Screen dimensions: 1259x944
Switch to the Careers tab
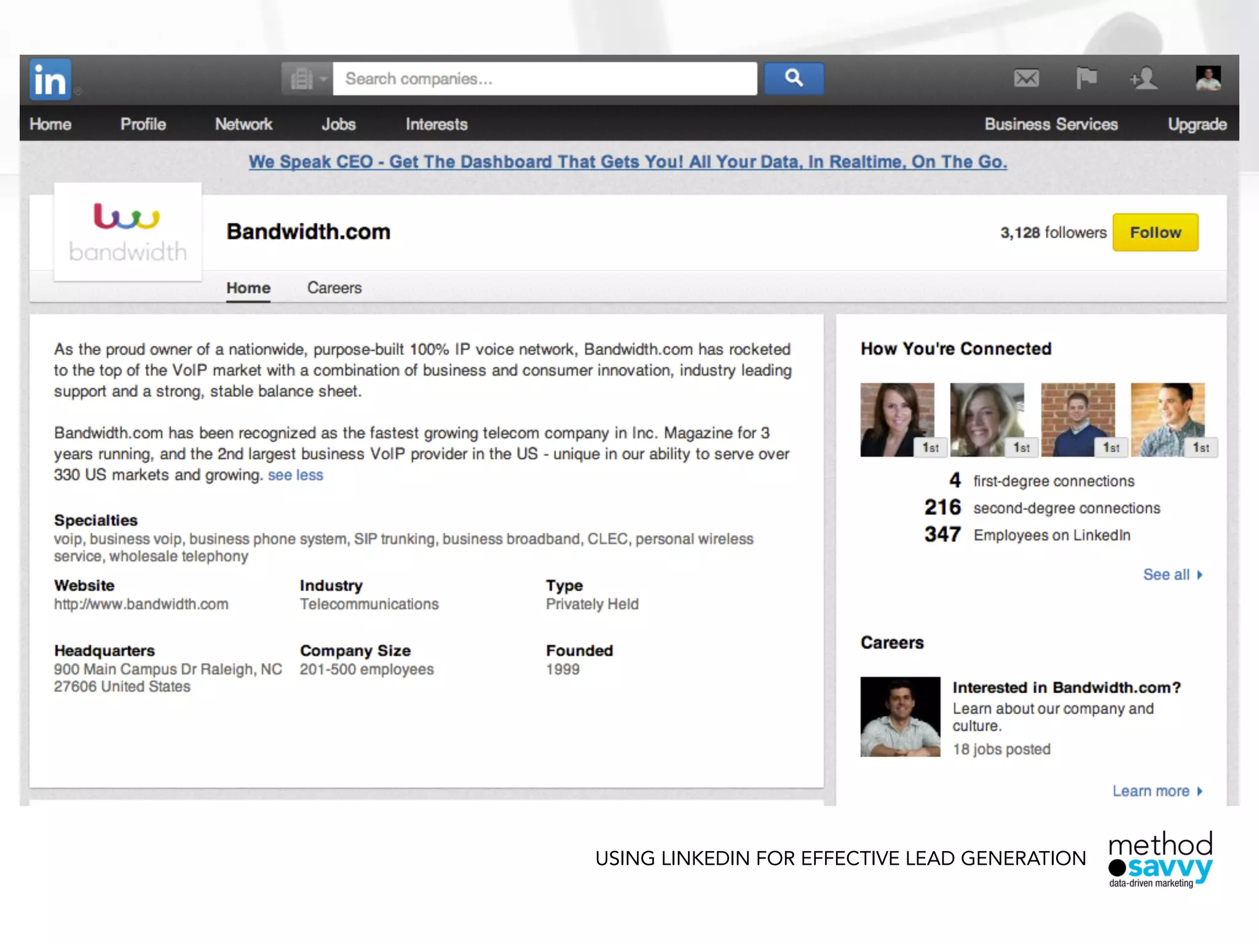click(x=334, y=288)
